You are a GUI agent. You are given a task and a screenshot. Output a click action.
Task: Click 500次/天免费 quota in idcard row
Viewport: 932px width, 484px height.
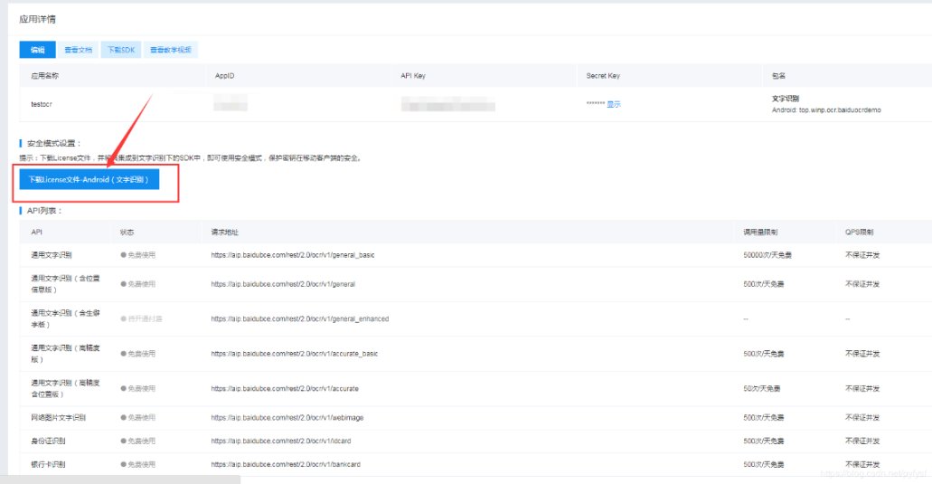click(x=763, y=441)
